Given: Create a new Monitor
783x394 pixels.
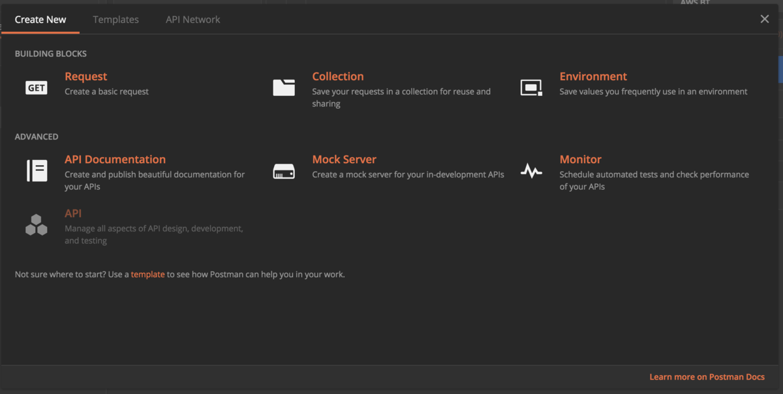Looking at the screenshot, I should (x=580, y=159).
